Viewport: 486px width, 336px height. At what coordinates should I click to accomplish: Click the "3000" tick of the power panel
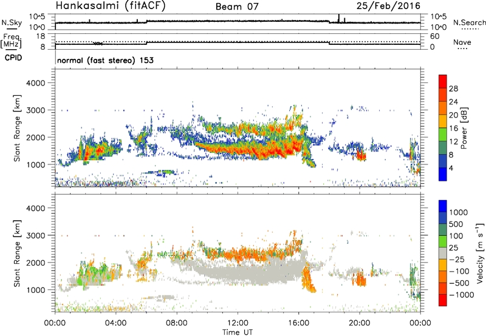click(35, 110)
